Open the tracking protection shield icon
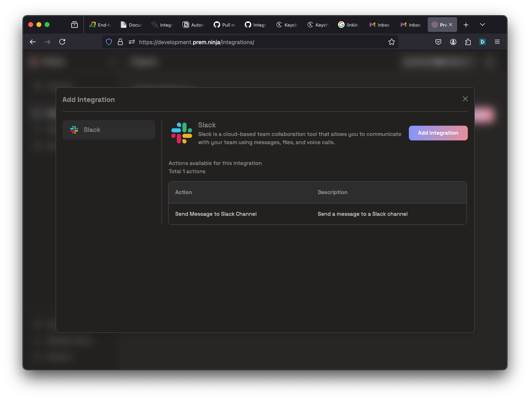530x400 pixels. (x=109, y=42)
